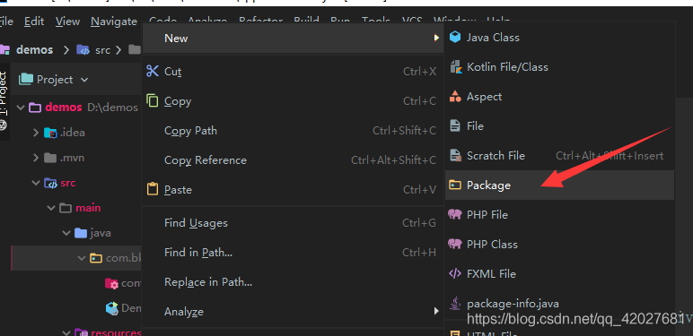This screenshot has height=336, width=693.
Task: Collapse the java folder
Action: click(x=66, y=233)
